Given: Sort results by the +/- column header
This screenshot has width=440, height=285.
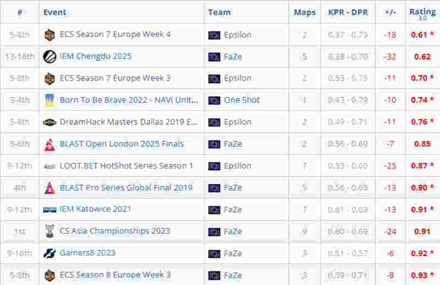Looking at the screenshot, I should (391, 12).
